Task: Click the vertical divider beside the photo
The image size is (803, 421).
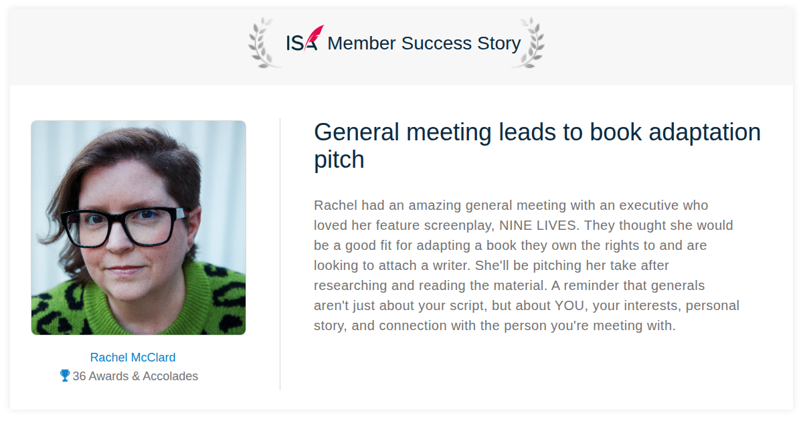Action: pyautogui.click(x=280, y=254)
